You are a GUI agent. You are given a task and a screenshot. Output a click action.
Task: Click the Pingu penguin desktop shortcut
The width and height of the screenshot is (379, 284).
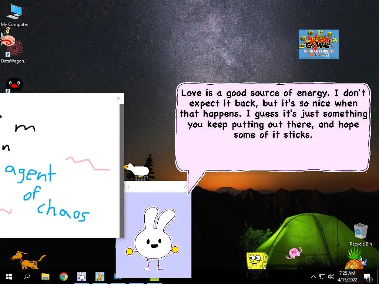14,85
